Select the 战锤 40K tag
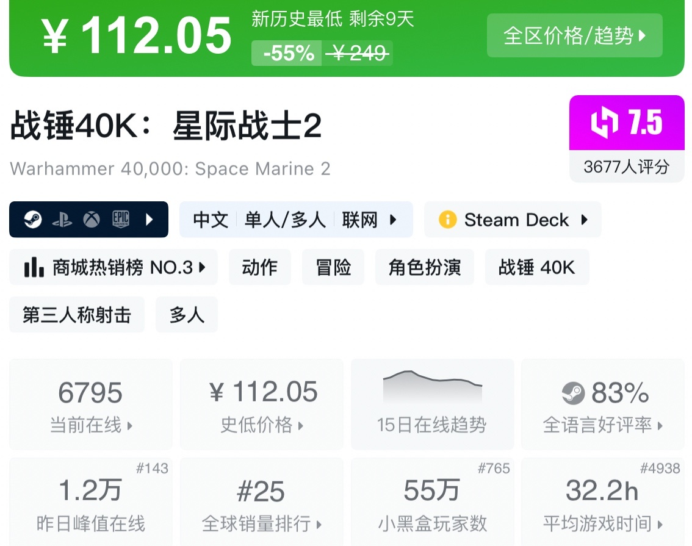 click(537, 267)
